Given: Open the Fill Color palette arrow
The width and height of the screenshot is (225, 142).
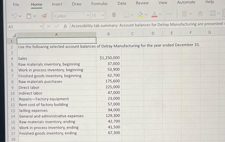Looking at the screenshot, I should [146, 14].
